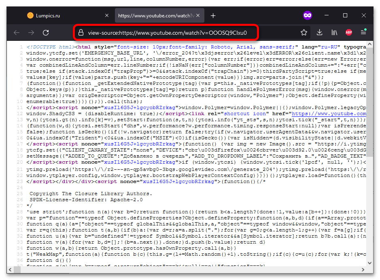Click 'WeakMap' string on line 35
The width and height of the screenshot is (380, 280).
[47, 255]
